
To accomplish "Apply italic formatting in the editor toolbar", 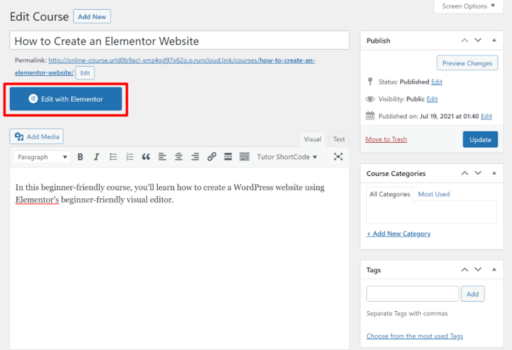I will pos(97,157).
